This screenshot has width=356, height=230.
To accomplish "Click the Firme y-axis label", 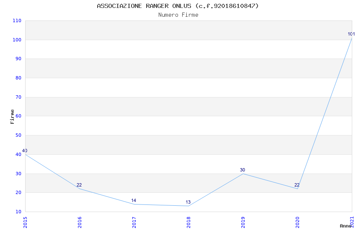I will (12, 117).
